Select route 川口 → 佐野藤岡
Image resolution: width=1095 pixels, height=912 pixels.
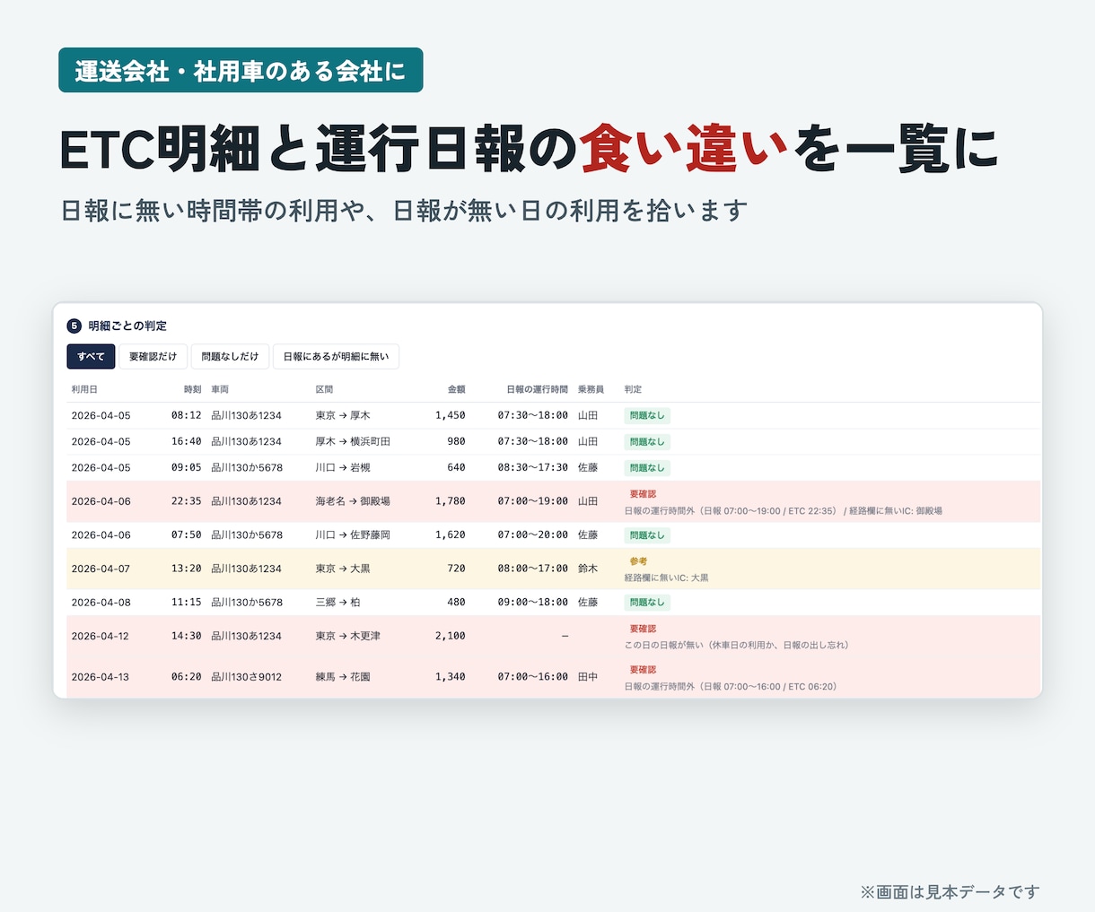(x=353, y=534)
